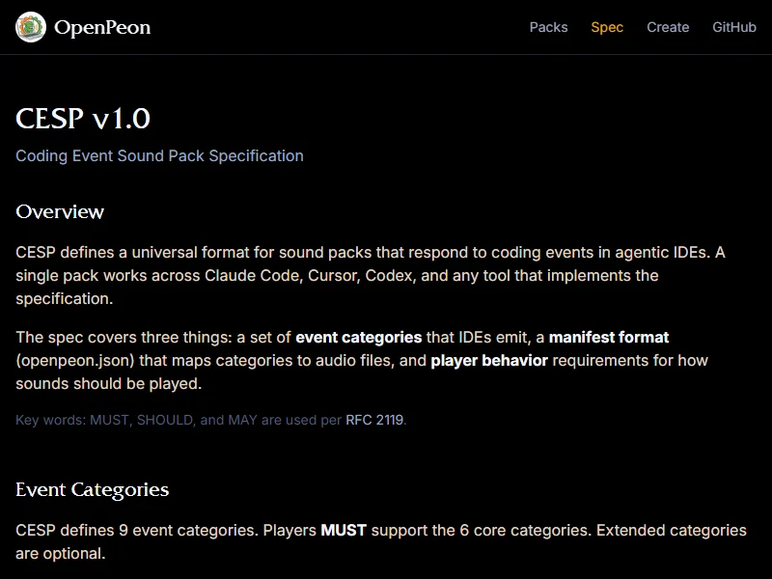The height and width of the screenshot is (579, 772).
Task: Click the bold 'player behavior' phrase
Action: (489, 360)
